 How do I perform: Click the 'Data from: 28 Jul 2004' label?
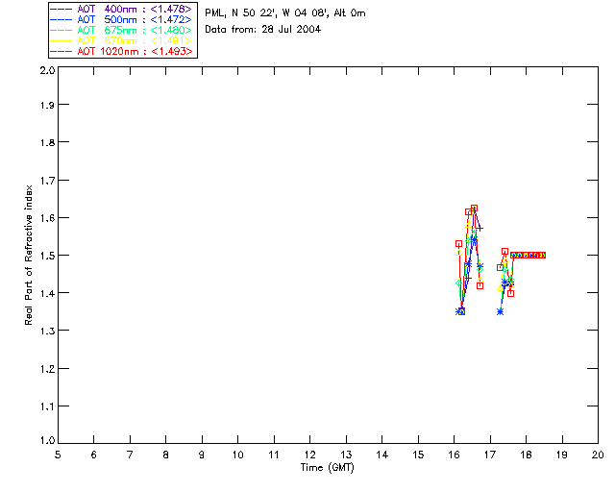point(262,29)
